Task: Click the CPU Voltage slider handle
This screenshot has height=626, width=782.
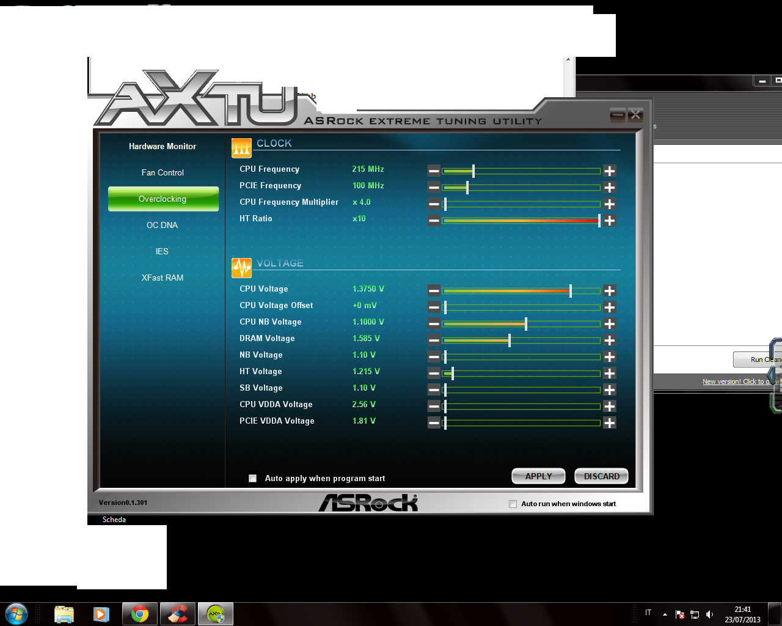Action: tap(571, 291)
